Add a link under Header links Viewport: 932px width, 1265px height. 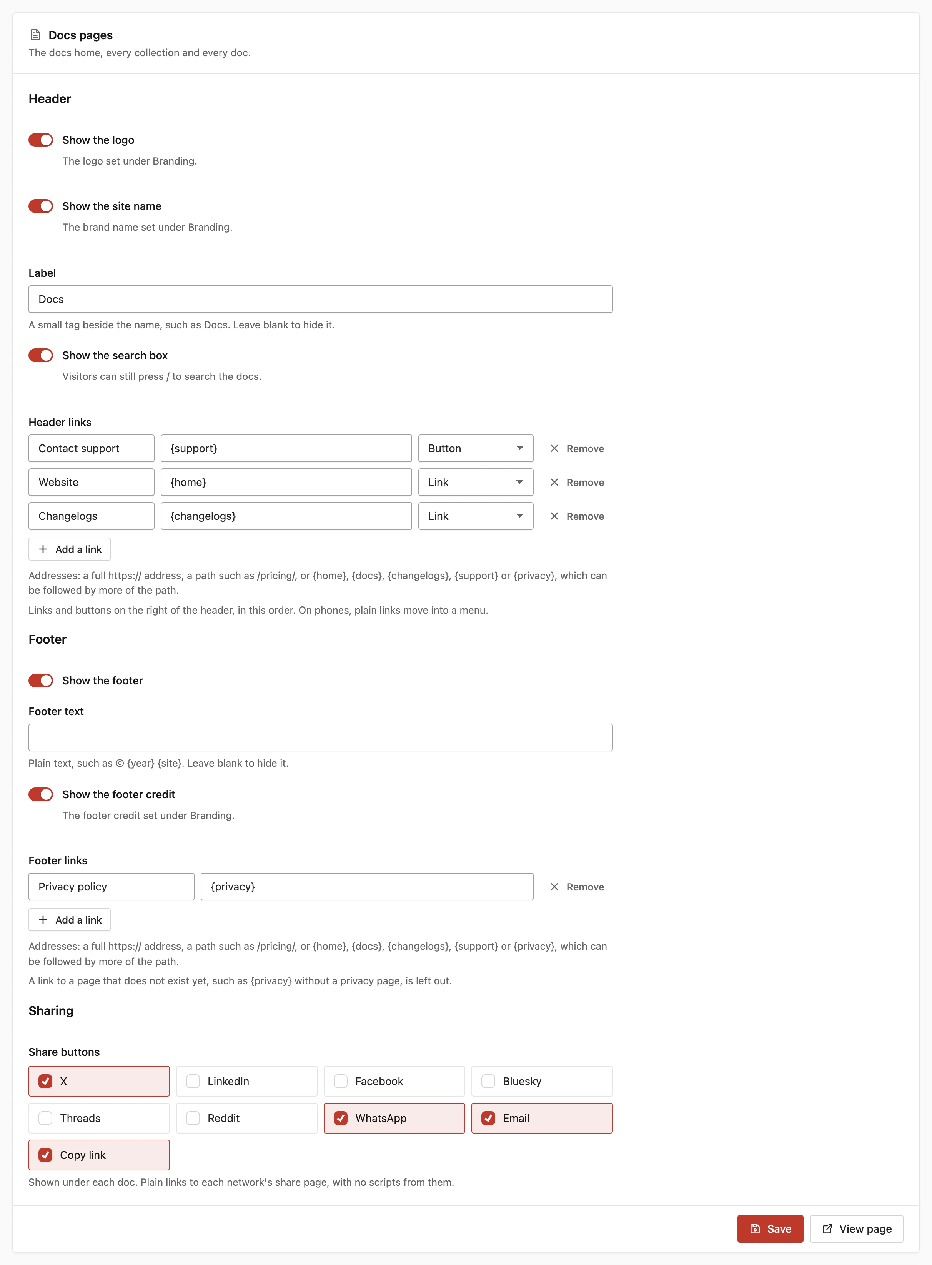(69, 549)
